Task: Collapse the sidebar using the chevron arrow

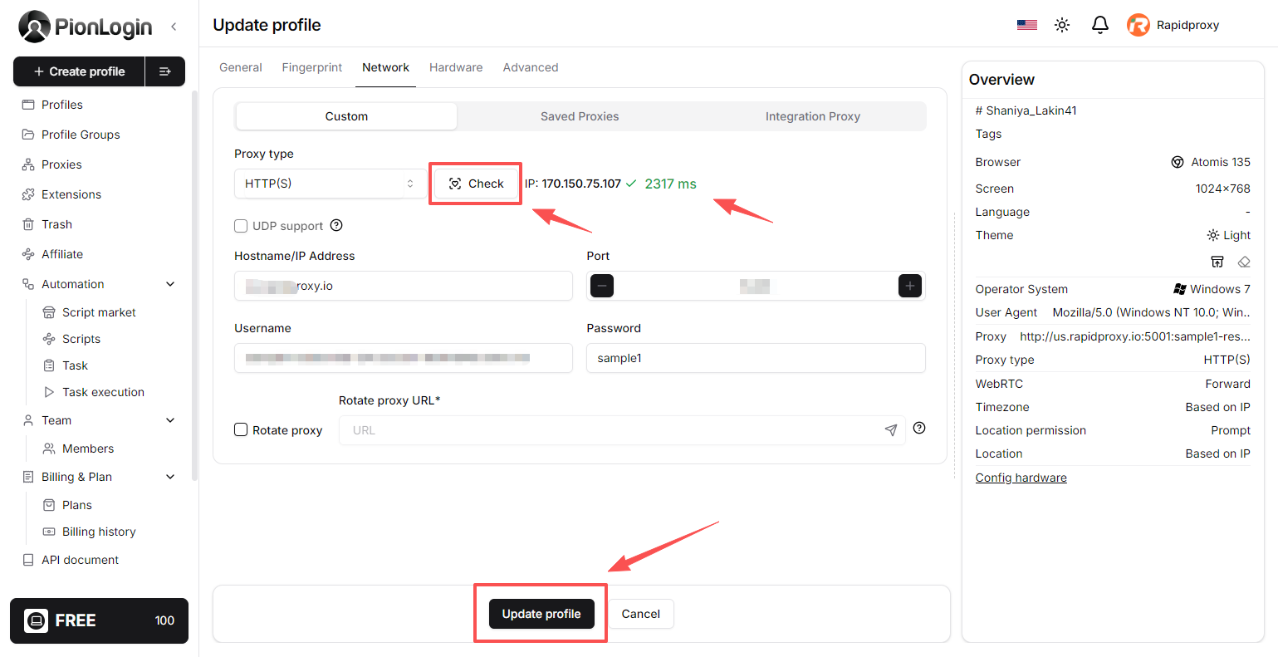Action: click(x=174, y=27)
